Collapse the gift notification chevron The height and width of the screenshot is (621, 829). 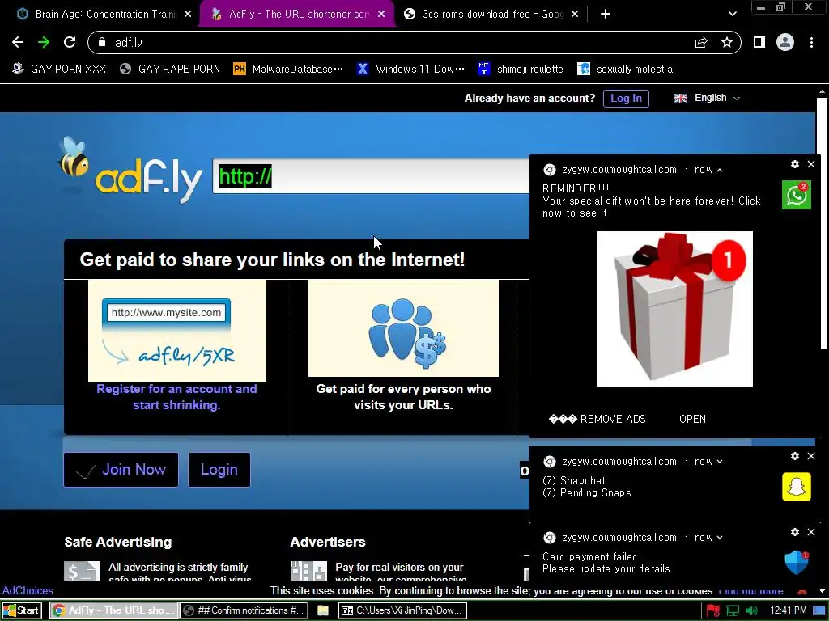pos(720,170)
